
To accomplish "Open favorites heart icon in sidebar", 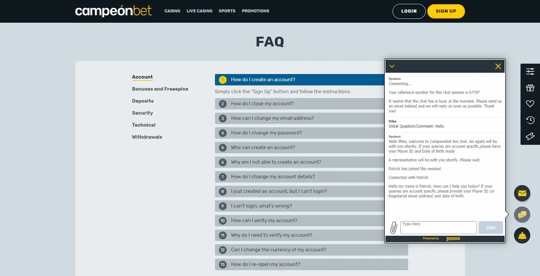I will tap(530, 104).
